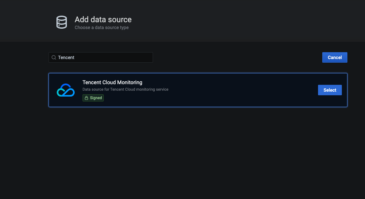Click the empty right end of the search field
This screenshot has height=199, width=365.
(x=140, y=57)
